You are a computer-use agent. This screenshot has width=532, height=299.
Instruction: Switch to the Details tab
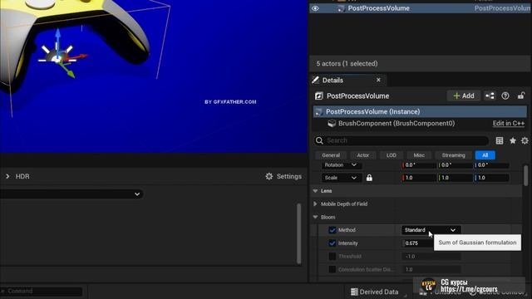tap(332, 81)
